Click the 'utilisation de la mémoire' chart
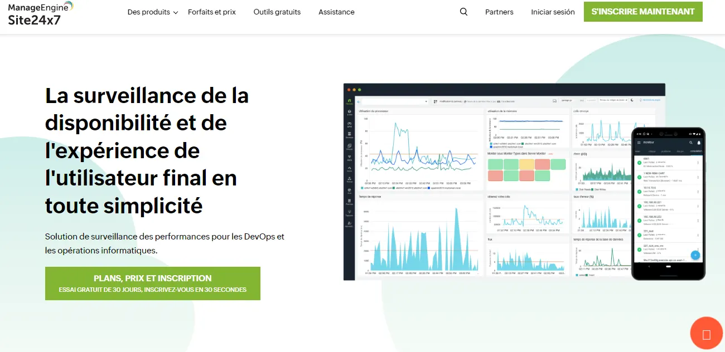The image size is (725, 352). (527, 128)
